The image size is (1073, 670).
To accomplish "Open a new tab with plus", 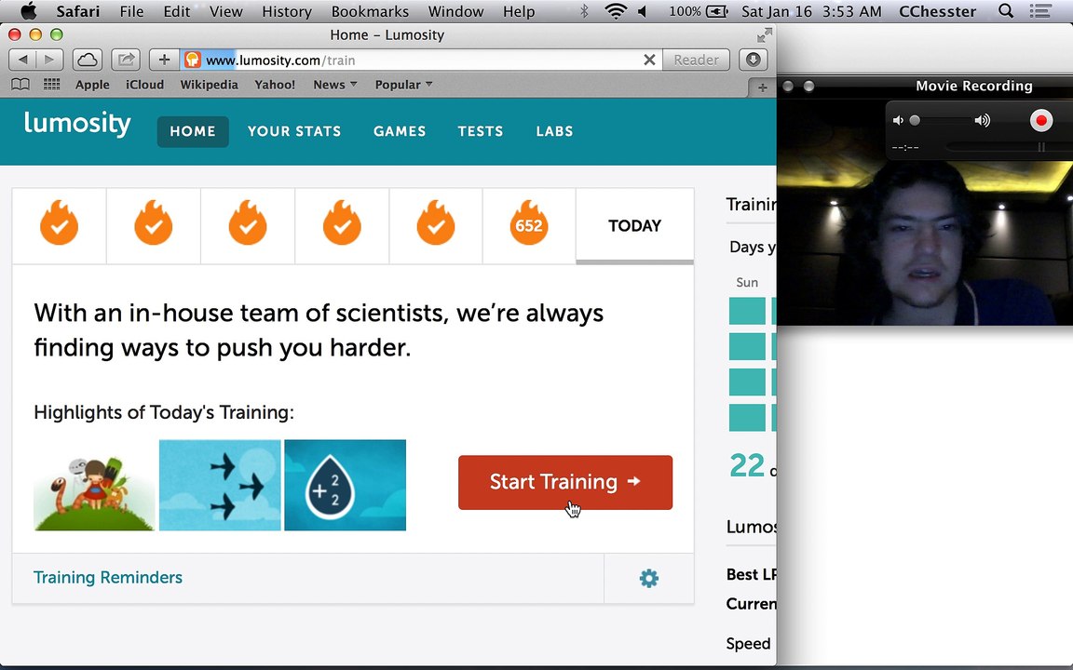I will [762, 87].
